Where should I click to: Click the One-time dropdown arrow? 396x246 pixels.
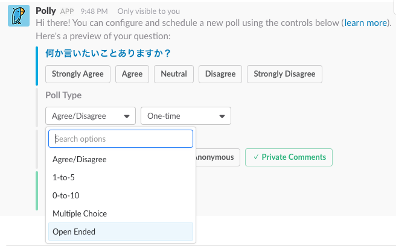[x=222, y=116]
